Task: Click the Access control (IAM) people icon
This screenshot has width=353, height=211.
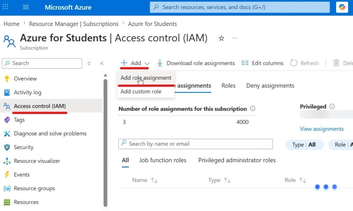Action: click(x=7, y=106)
